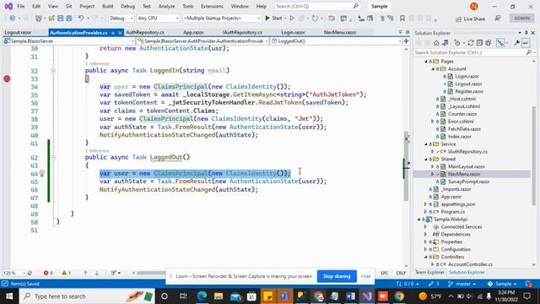Select Login.razor in Solution Explorer
This screenshot has width=540, height=304.
467,77
